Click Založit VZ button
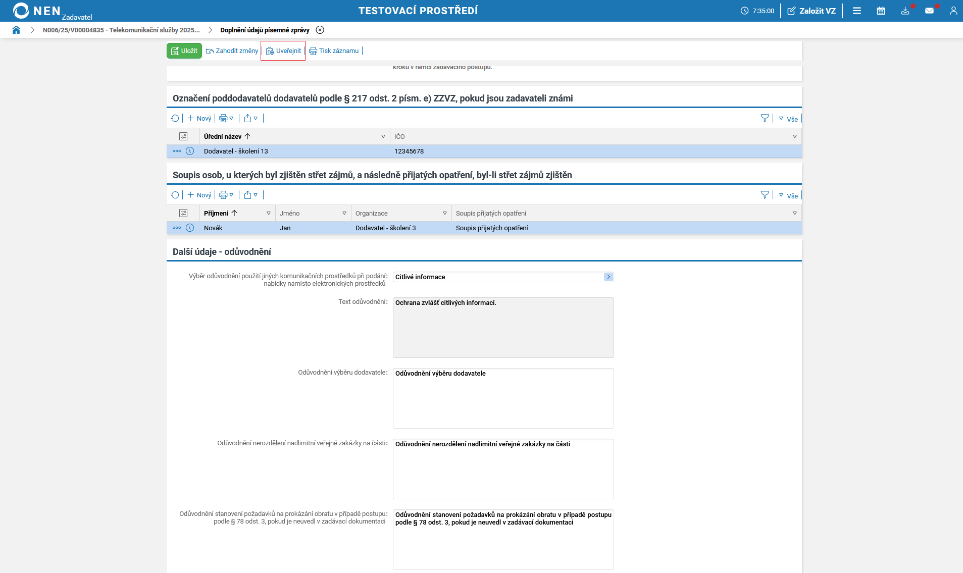The height and width of the screenshot is (573, 963). point(812,11)
